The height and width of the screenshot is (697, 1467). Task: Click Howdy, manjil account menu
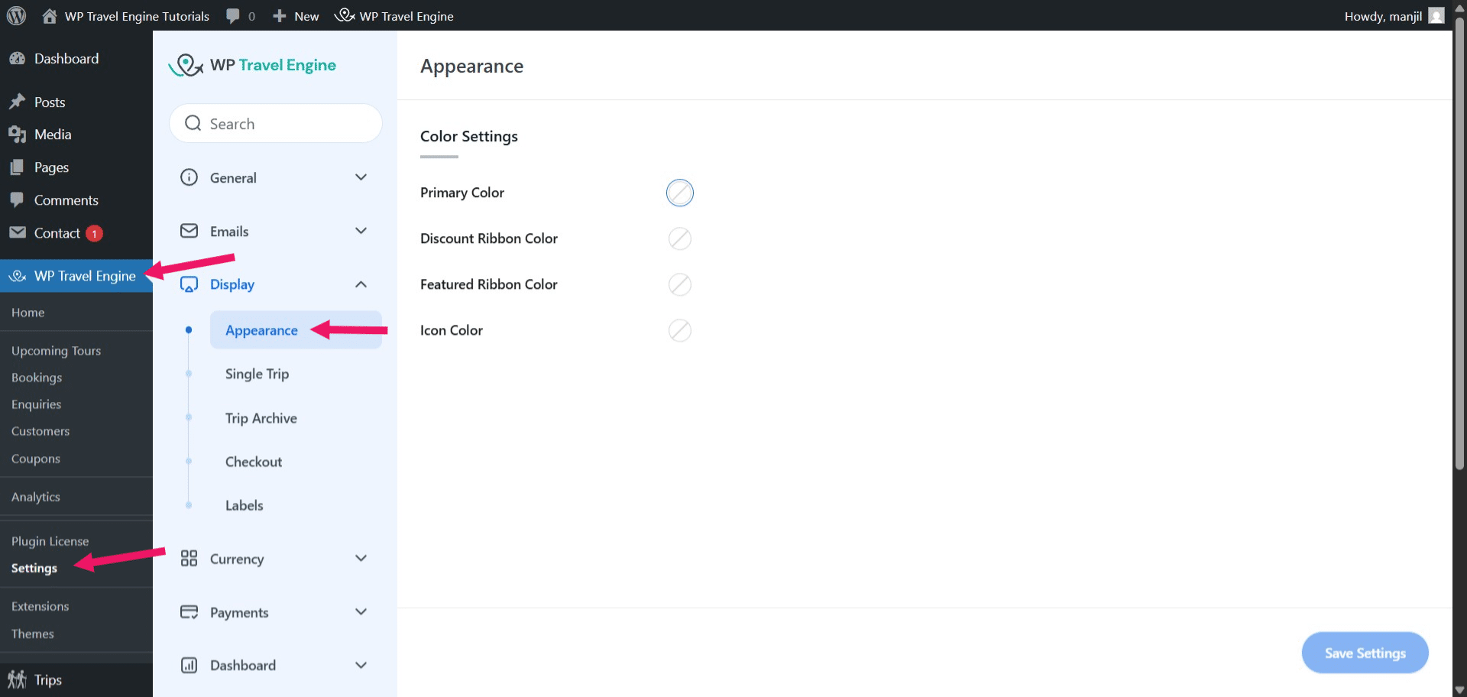coord(1394,16)
